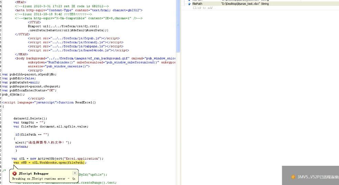Click the String type of the filePath watch
339x185 pixels.
pos(265,4)
